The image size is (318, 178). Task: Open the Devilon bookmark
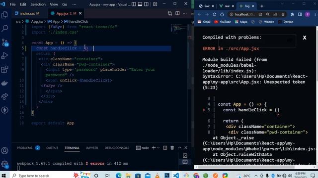click(286, 22)
